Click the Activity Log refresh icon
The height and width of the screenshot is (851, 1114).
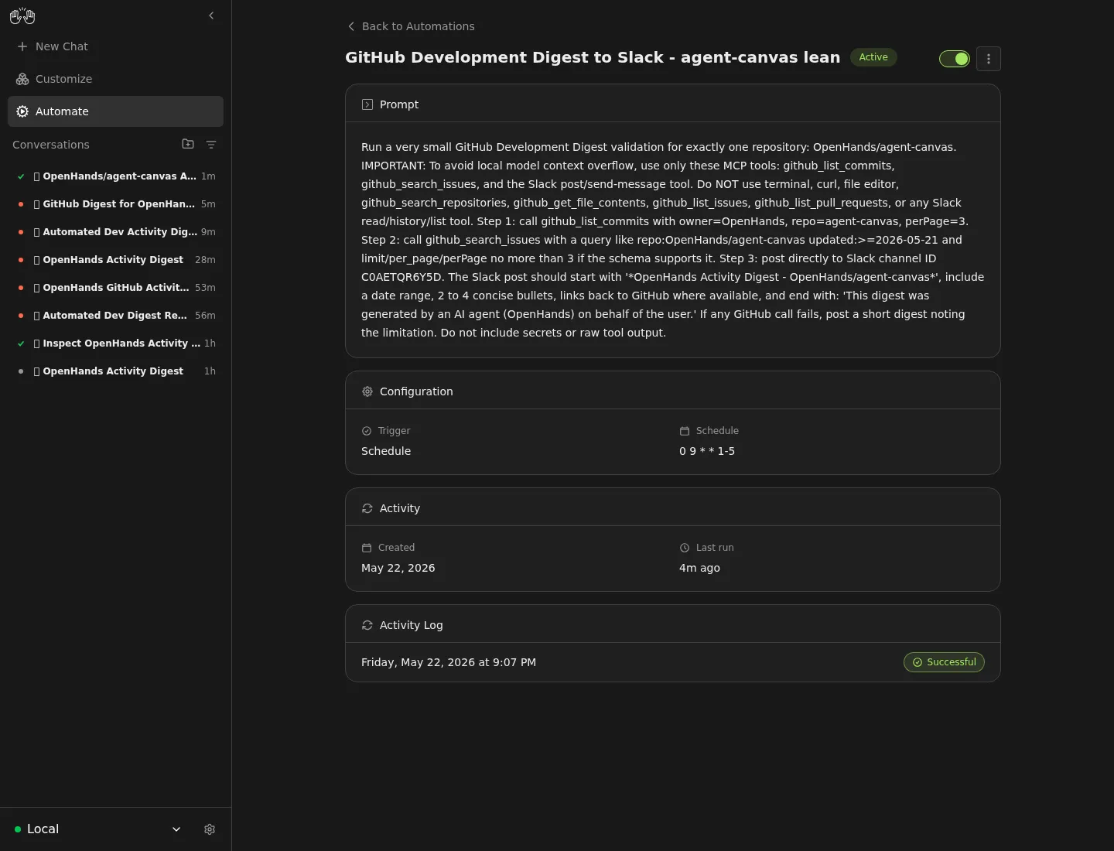pos(367,625)
